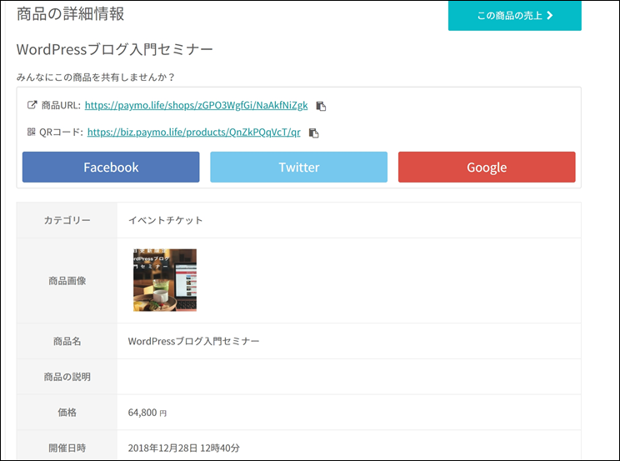
Task: Click the product image thumbnail
Action: [x=165, y=280]
